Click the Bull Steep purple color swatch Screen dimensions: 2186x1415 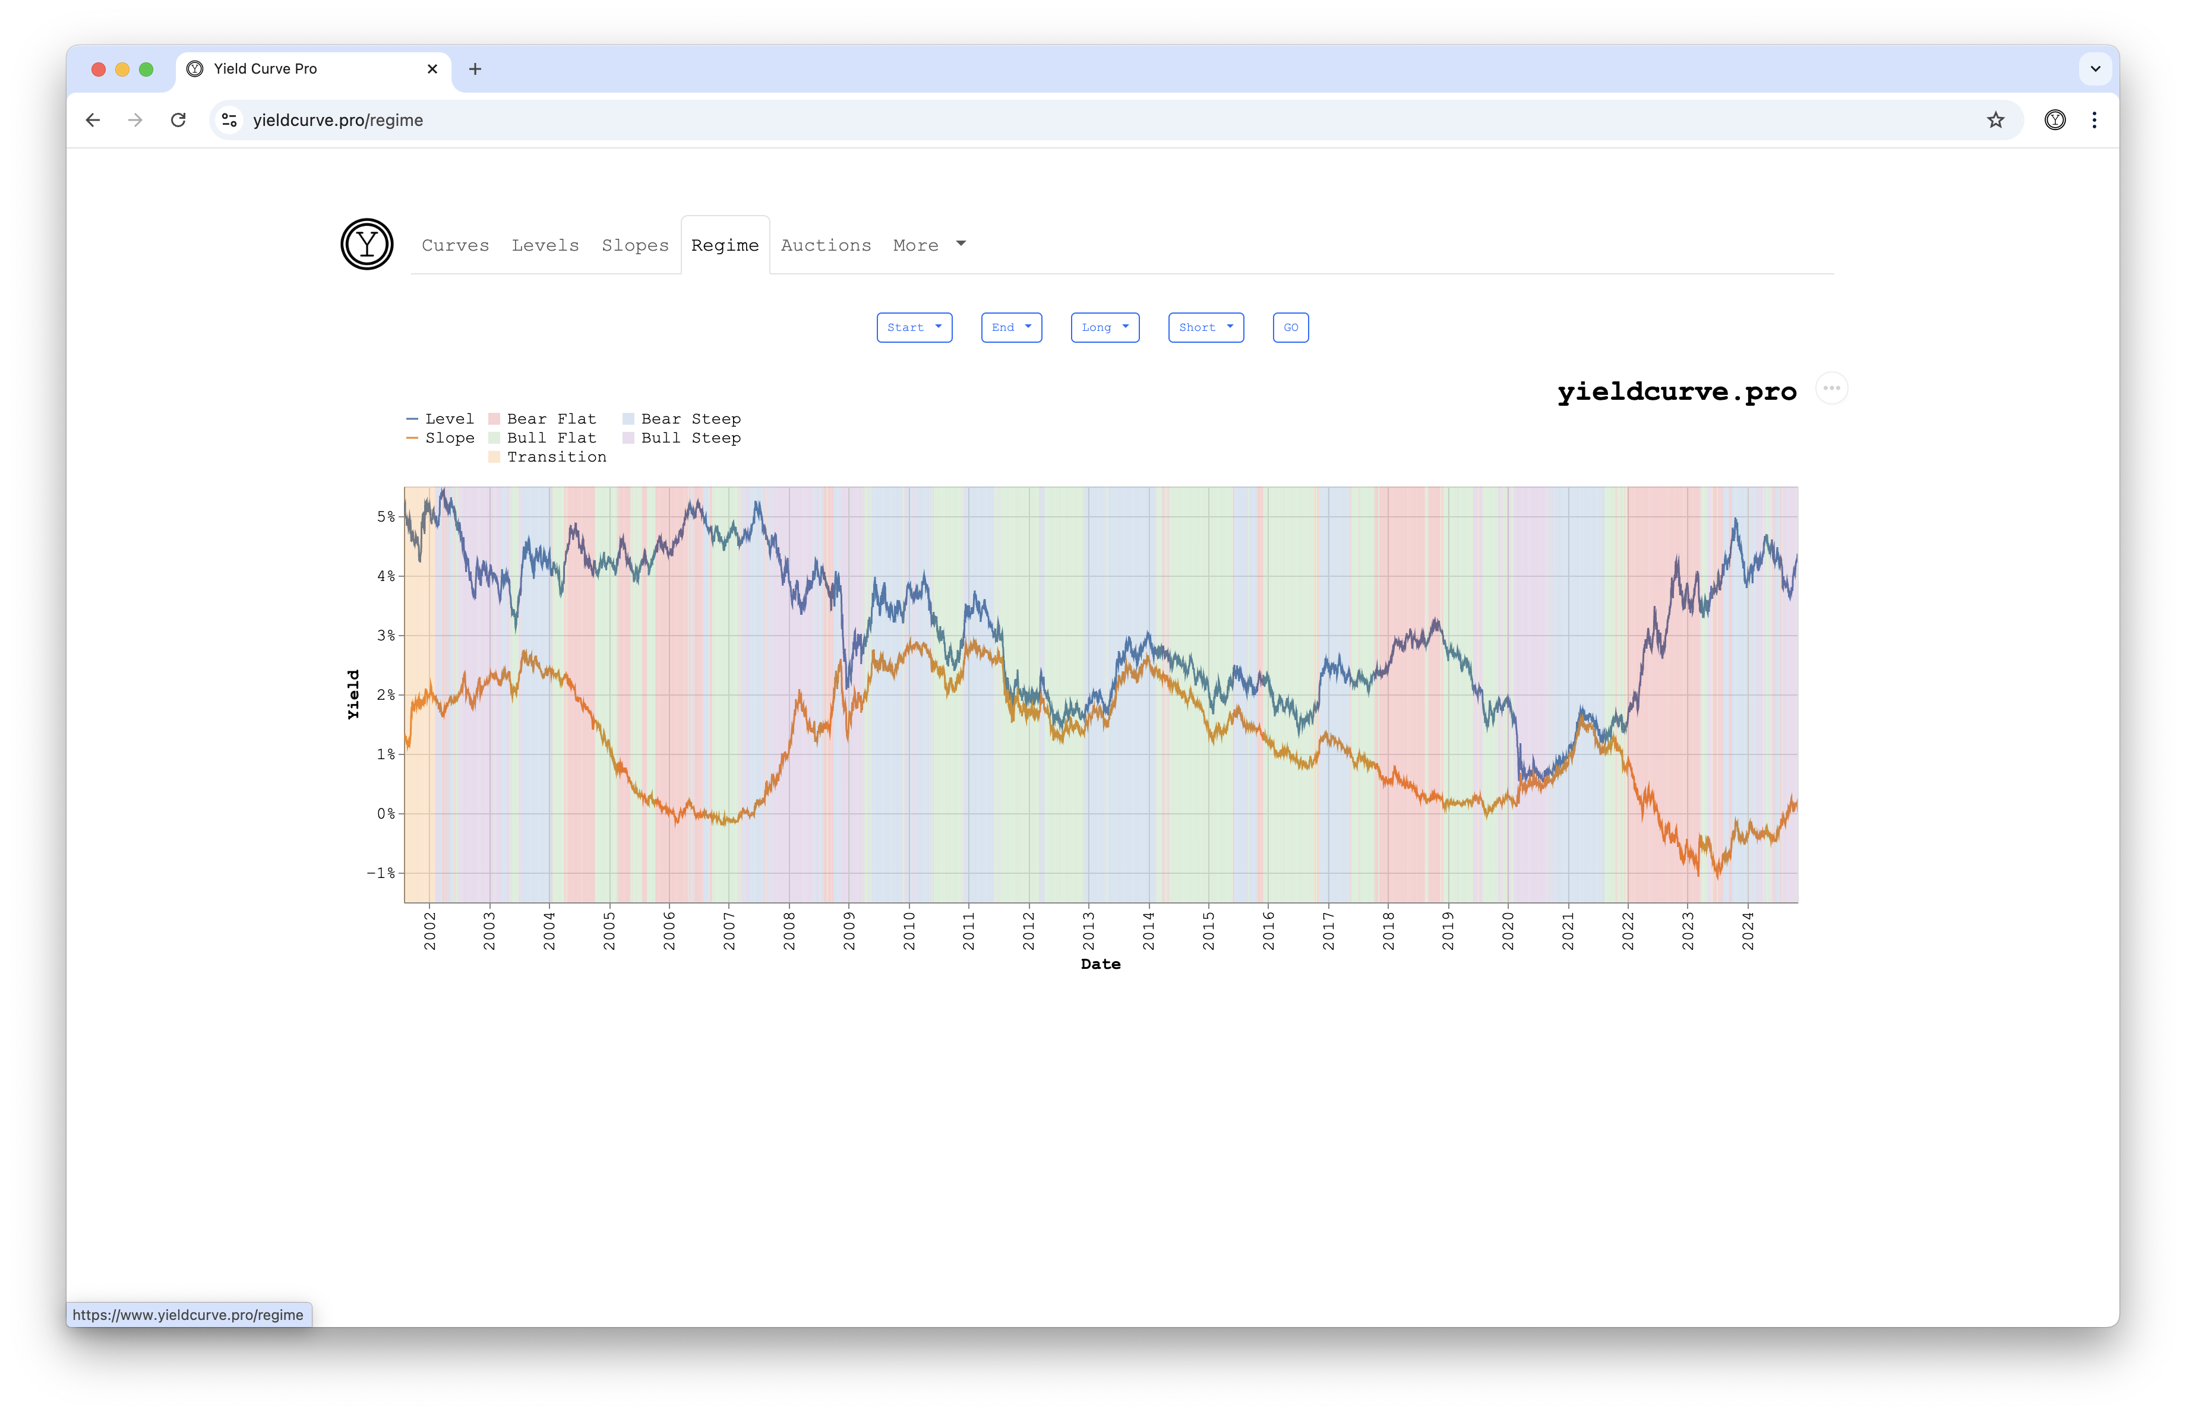pos(628,438)
